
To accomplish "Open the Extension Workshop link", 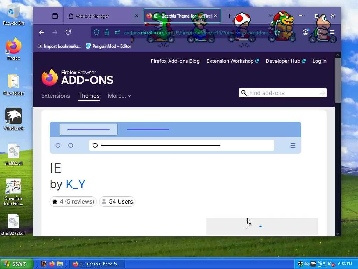I will [x=232, y=61].
